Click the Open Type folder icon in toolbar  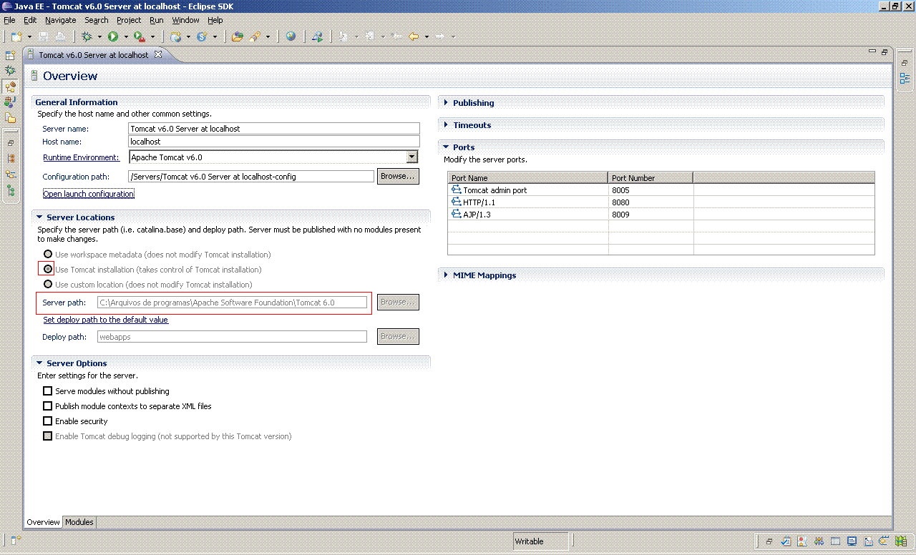point(238,36)
